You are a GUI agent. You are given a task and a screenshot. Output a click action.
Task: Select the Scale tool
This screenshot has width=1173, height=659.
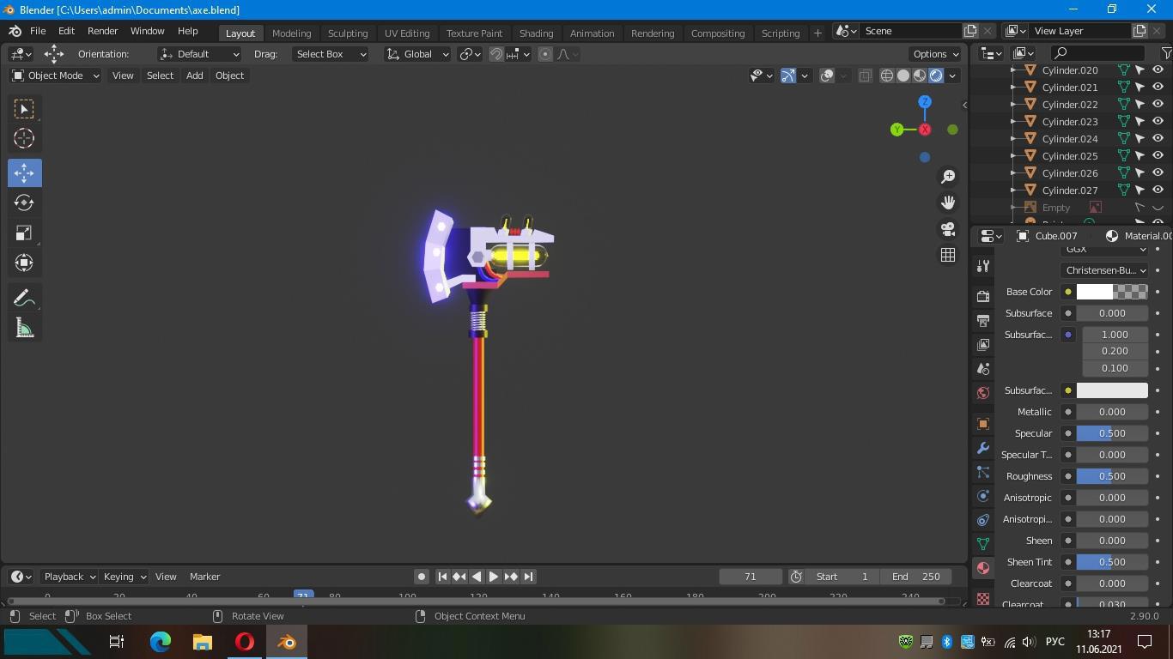point(24,233)
